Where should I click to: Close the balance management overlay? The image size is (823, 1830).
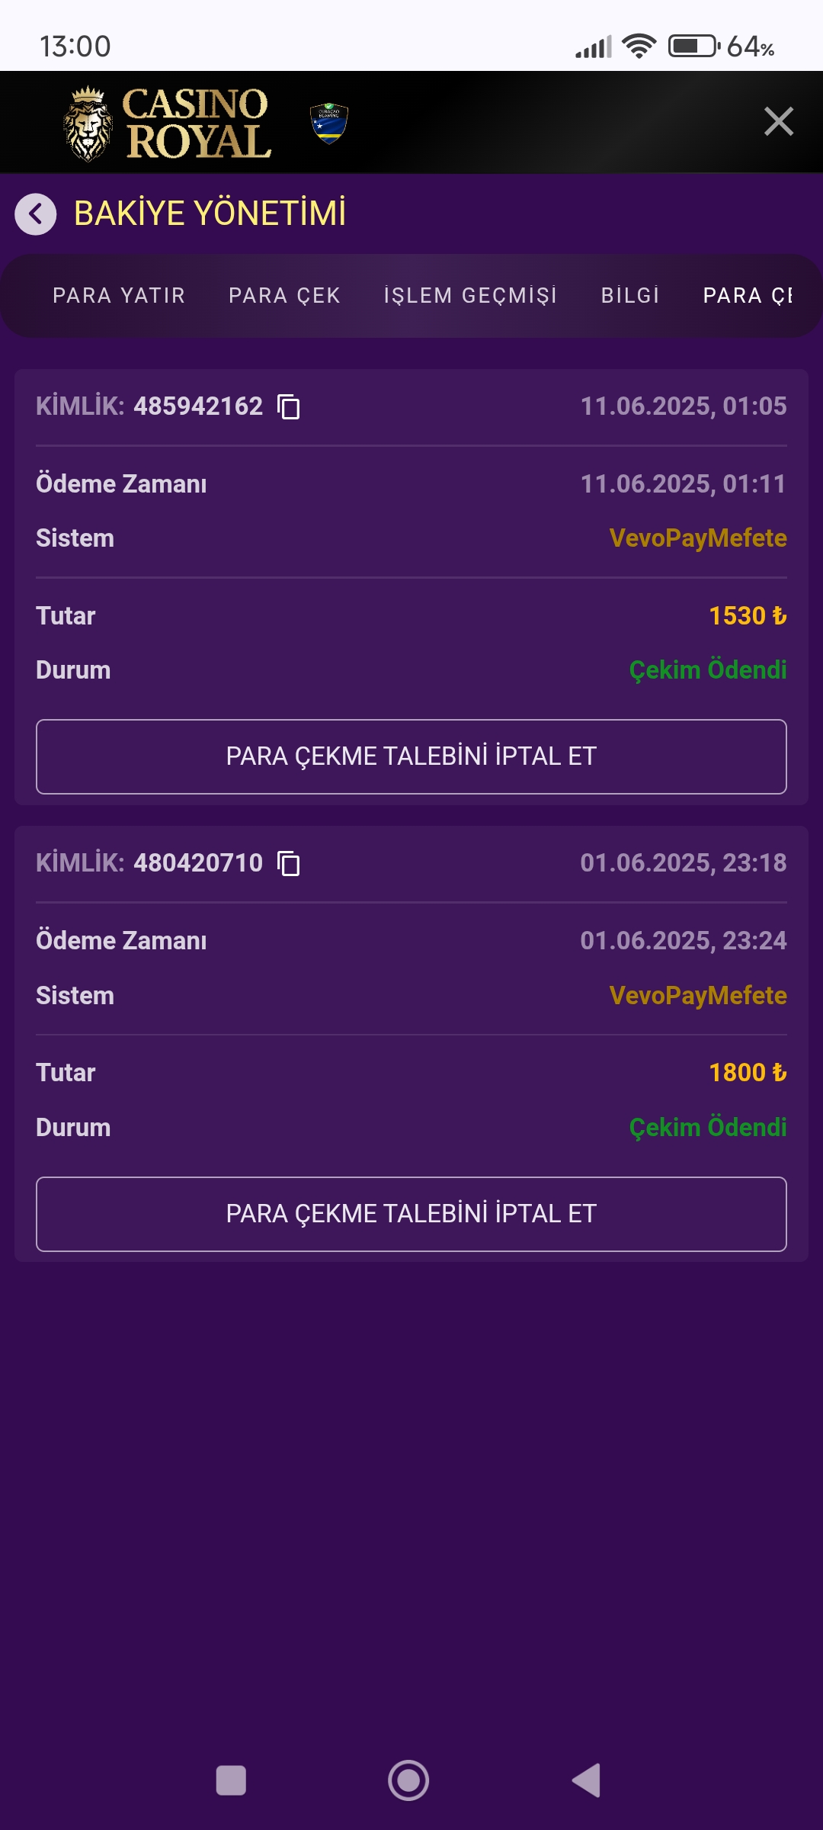[x=778, y=120]
